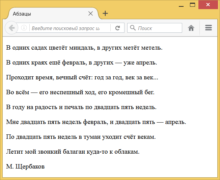Open site information via the info icon

coord(24,28)
